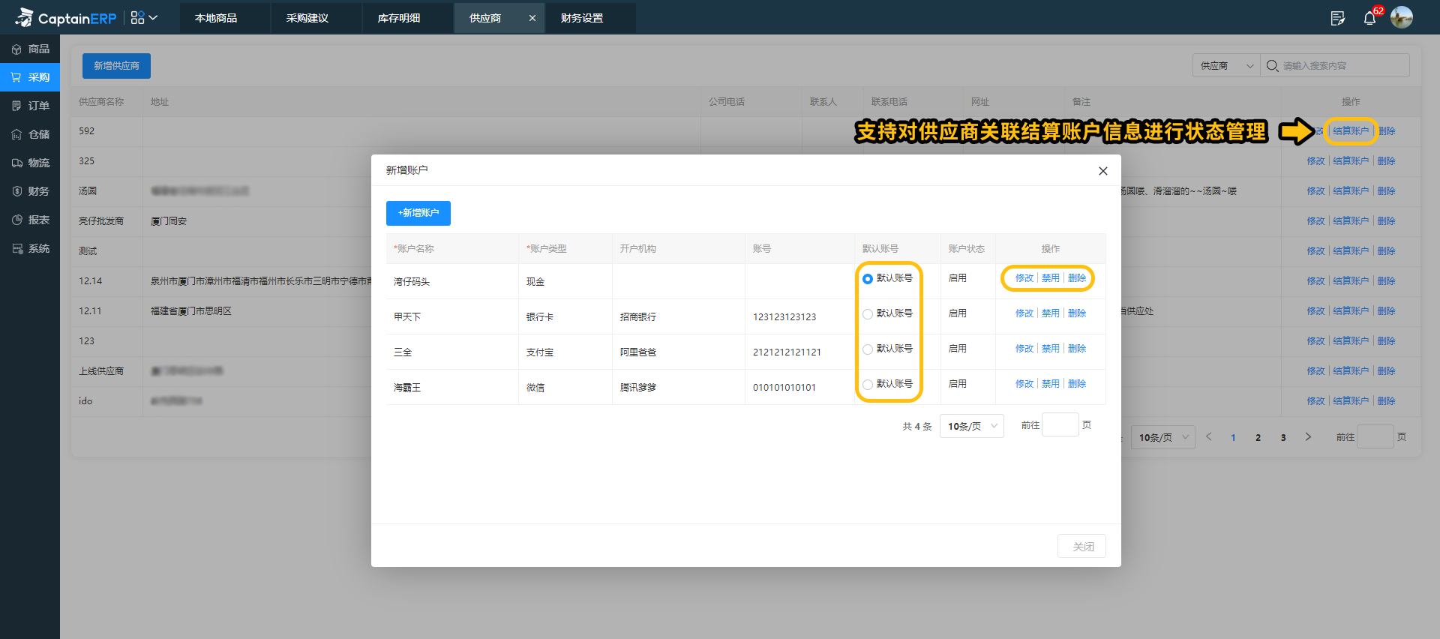
Task: Open 财务 in the sidebar
Action: (x=30, y=191)
